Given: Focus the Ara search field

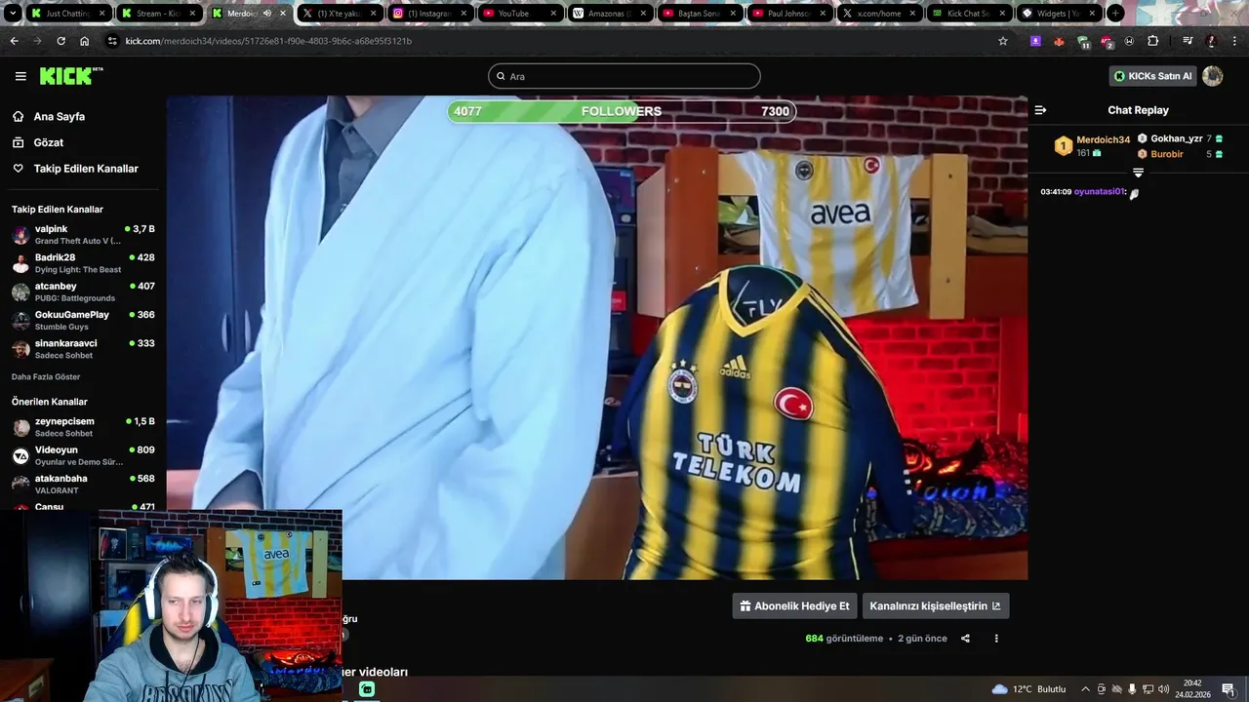Looking at the screenshot, I should pos(624,76).
